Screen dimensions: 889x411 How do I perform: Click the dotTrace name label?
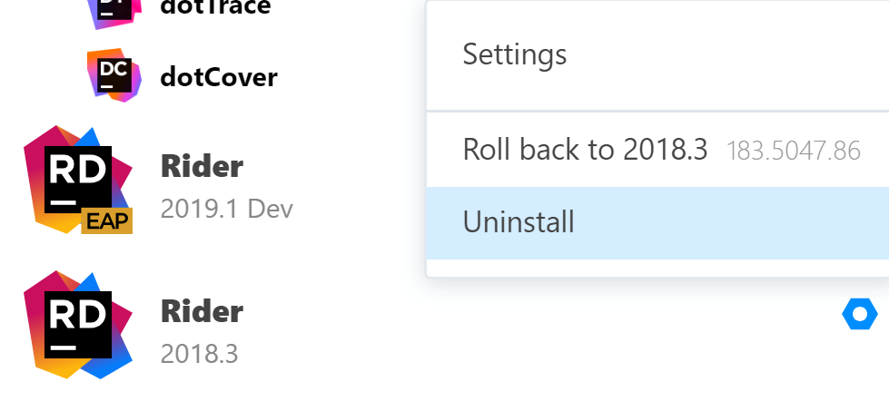pyautogui.click(x=215, y=8)
